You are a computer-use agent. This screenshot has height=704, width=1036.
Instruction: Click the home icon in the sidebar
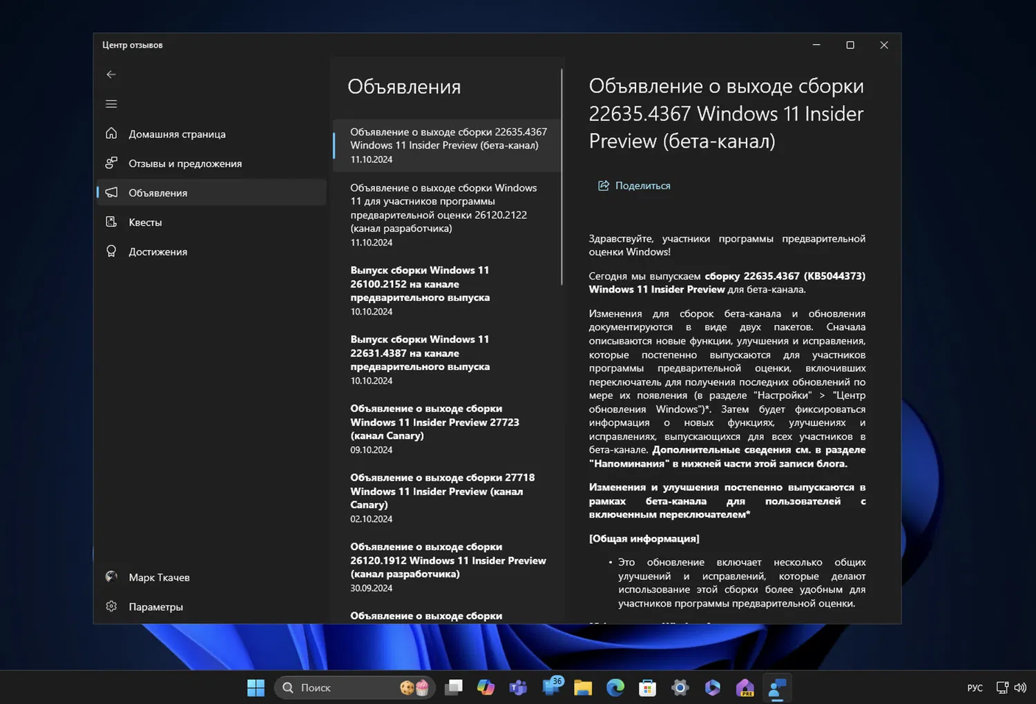click(111, 133)
